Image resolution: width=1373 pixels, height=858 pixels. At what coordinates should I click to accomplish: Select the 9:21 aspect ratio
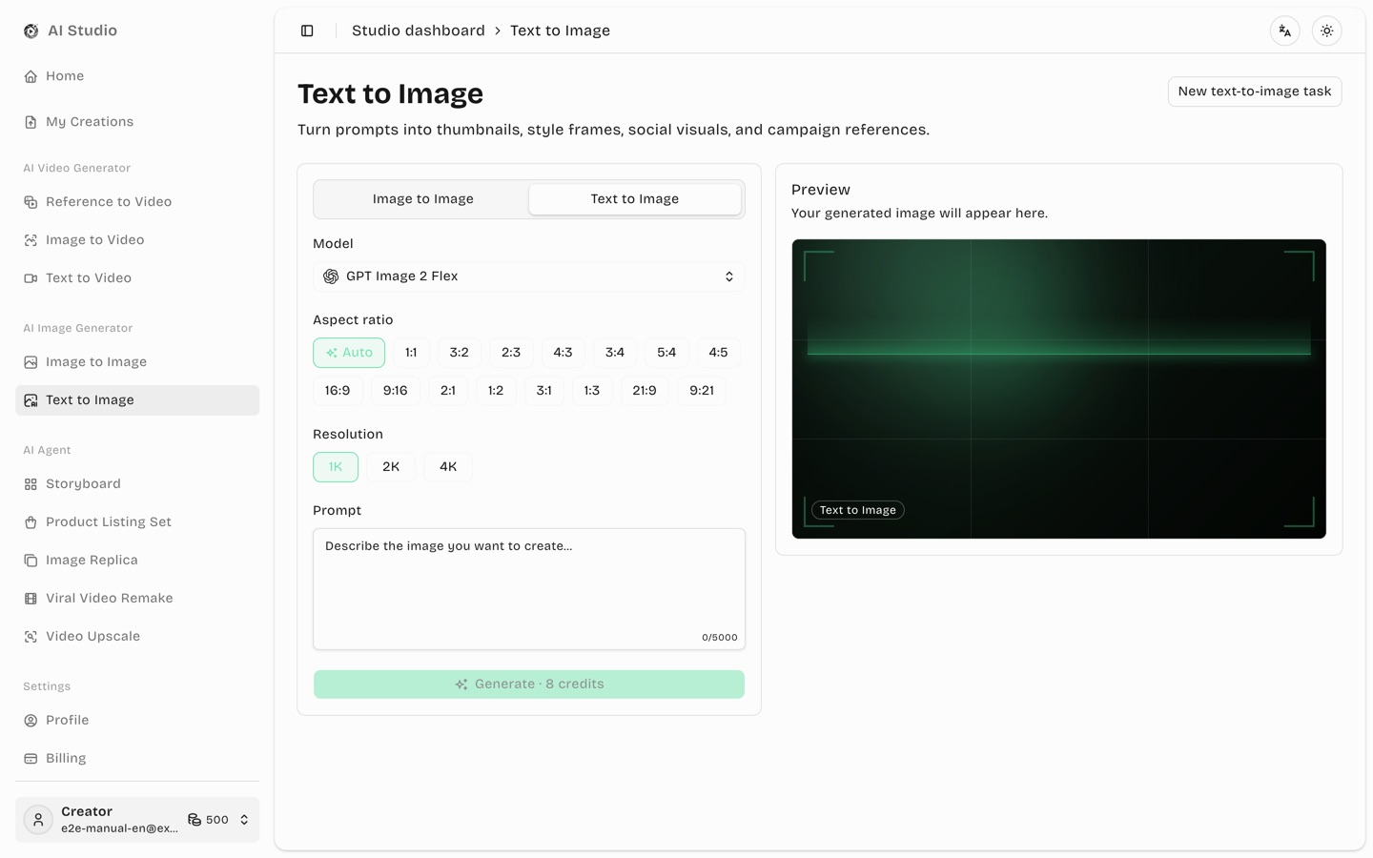pos(702,391)
